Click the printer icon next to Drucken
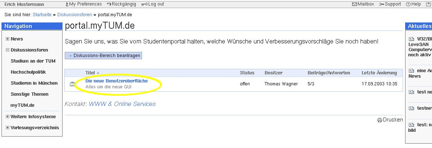This screenshot has width=432, height=148. pos(379,120)
